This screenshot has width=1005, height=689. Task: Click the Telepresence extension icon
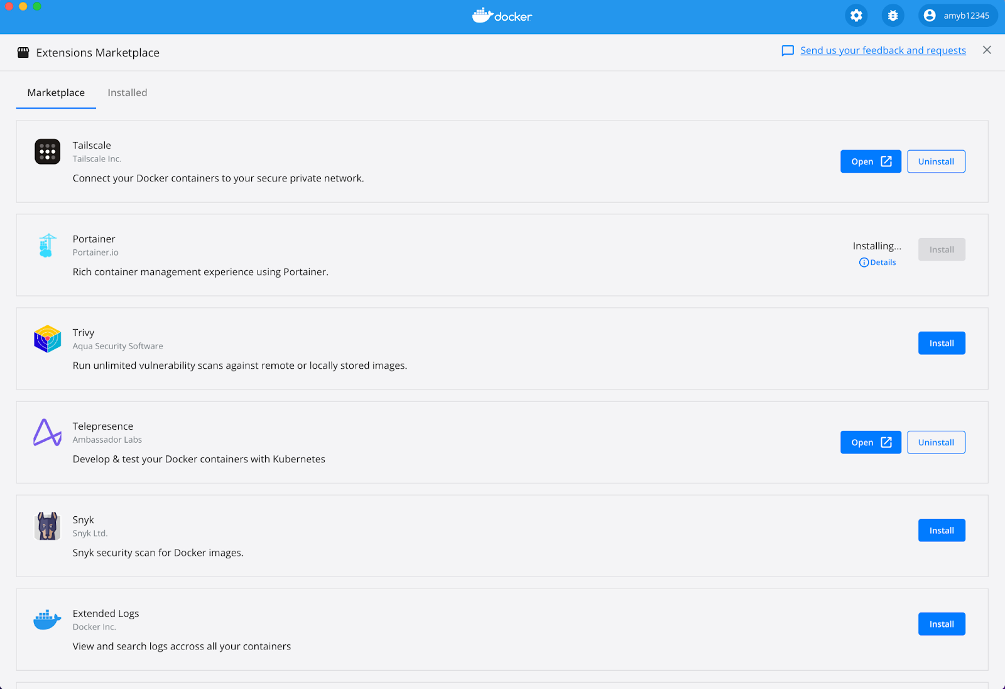[47, 432]
